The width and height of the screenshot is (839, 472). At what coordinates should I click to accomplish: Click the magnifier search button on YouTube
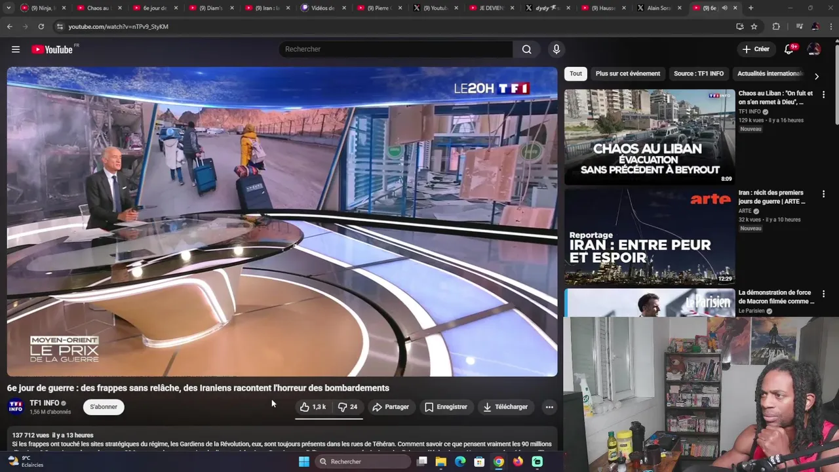526,49
